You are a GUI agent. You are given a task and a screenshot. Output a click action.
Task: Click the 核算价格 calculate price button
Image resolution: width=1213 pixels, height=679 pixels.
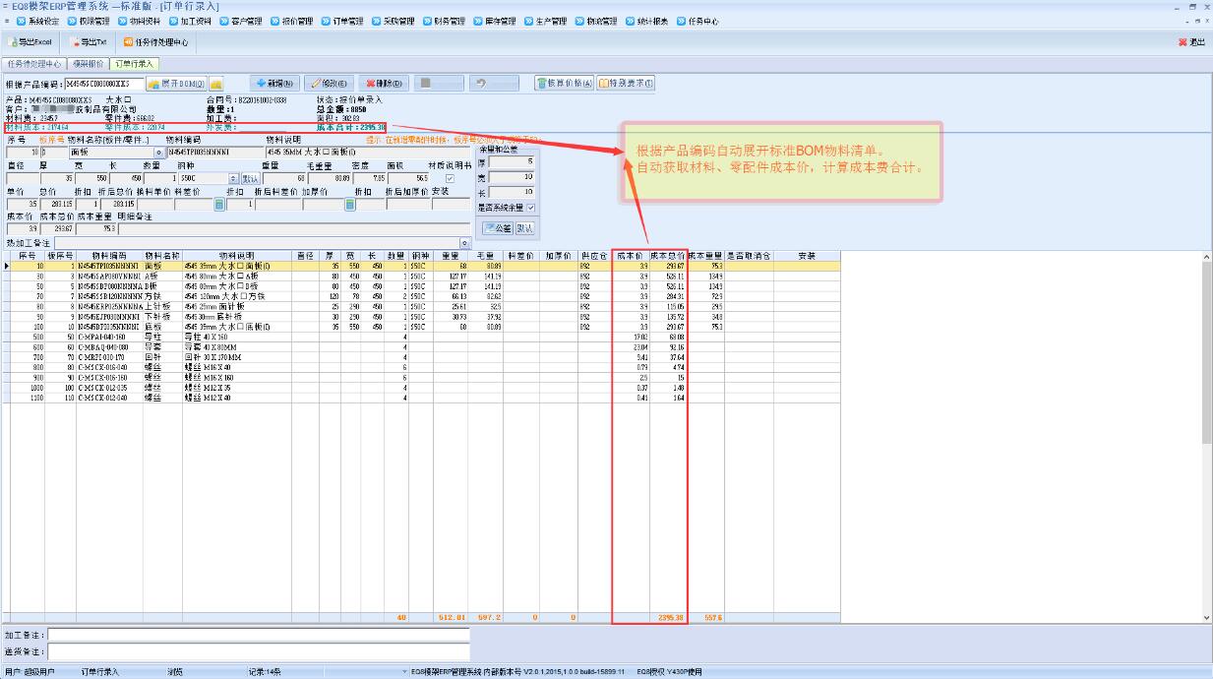tap(565, 84)
